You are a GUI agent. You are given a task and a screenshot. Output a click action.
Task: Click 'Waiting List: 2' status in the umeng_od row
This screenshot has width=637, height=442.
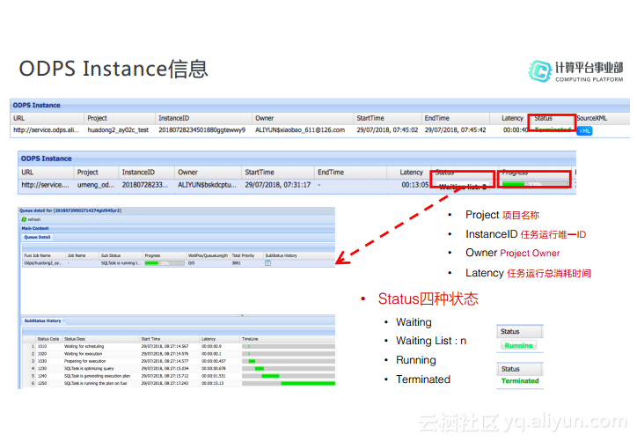point(463,187)
